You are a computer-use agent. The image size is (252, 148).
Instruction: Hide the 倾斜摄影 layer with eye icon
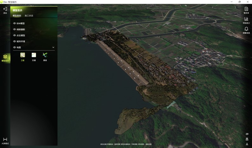tap(15, 29)
